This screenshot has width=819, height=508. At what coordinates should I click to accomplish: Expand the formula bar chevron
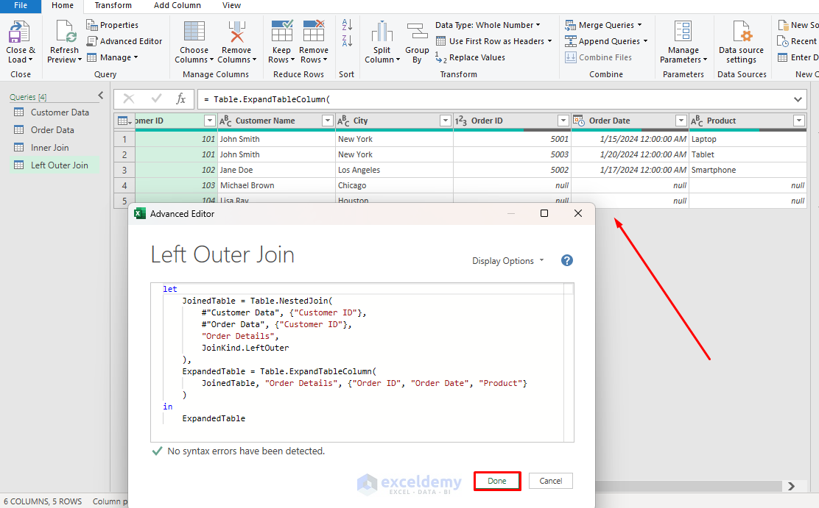(x=798, y=99)
